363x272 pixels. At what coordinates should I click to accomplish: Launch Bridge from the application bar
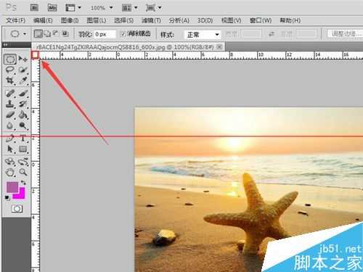(34, 8)
